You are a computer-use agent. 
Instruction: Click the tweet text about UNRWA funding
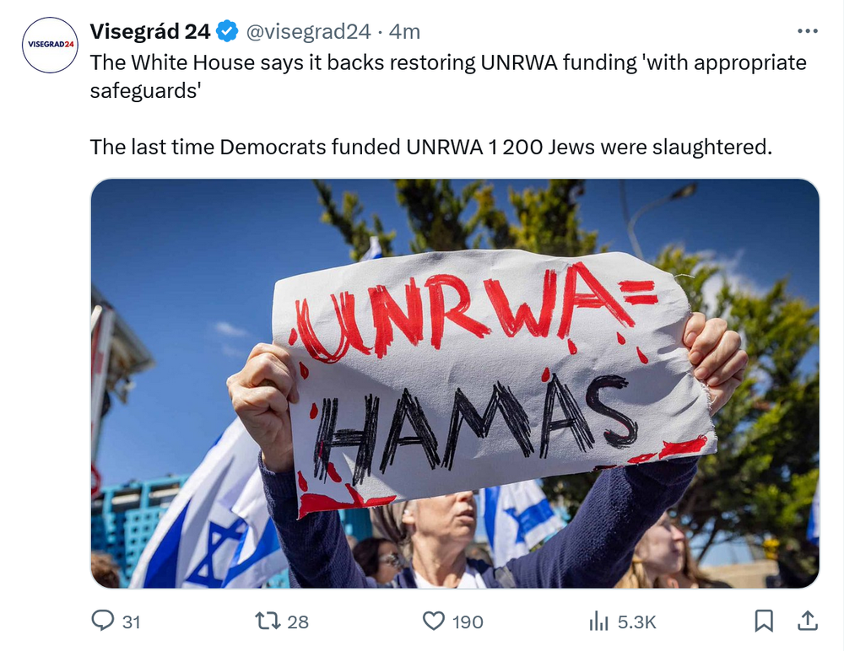pos(448,77)
